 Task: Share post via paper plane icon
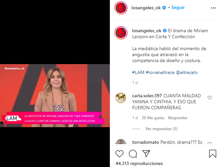pos(146,153)
